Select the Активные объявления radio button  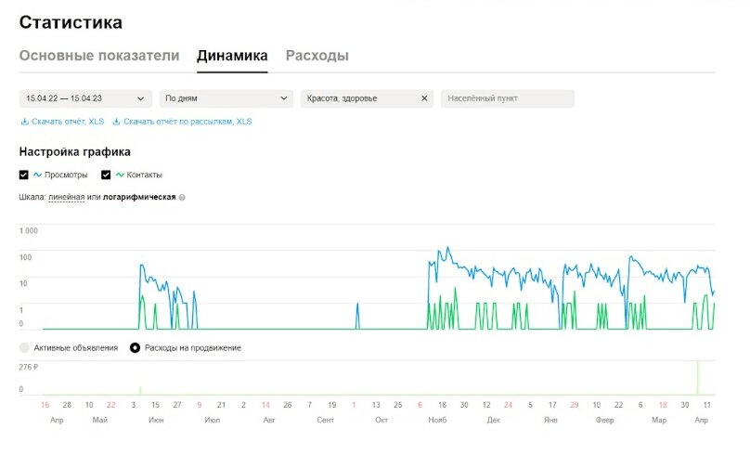24,348
